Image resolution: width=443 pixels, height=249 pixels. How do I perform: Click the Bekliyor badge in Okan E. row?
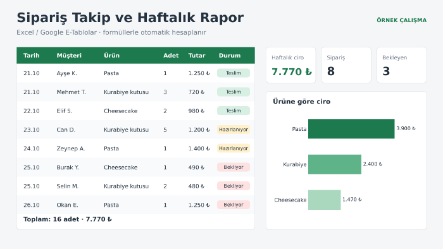click(234, 205)
